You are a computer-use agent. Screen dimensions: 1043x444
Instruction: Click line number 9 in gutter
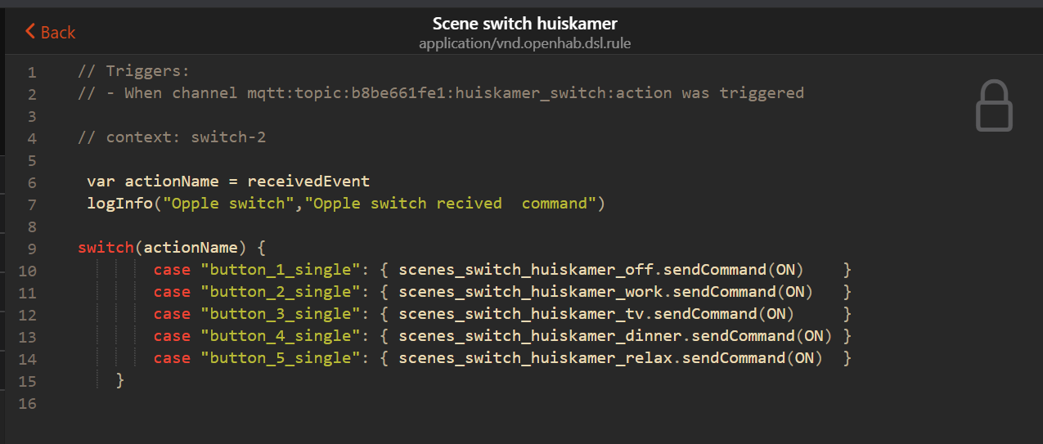click(32, 249)
